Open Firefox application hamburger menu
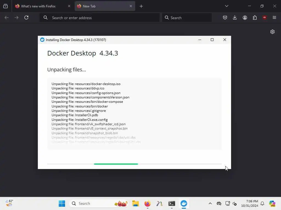281x210 pixels. [274, 17]
